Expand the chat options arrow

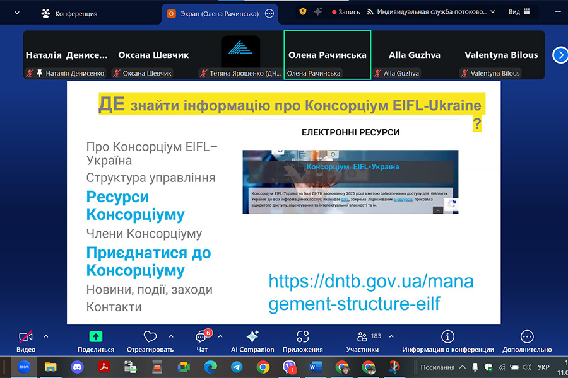tap(220, 337)
